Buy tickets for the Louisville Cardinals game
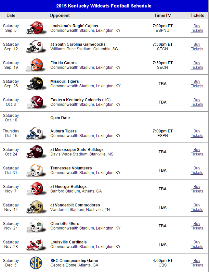 [197, 244]
